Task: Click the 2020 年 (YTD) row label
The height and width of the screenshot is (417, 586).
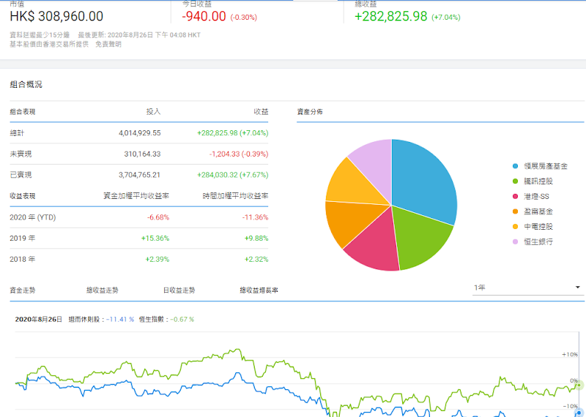Action: (33, 217)
